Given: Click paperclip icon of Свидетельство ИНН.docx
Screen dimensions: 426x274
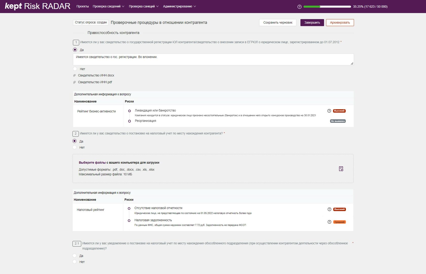Looking at the screenshot, I should [75, 75].
